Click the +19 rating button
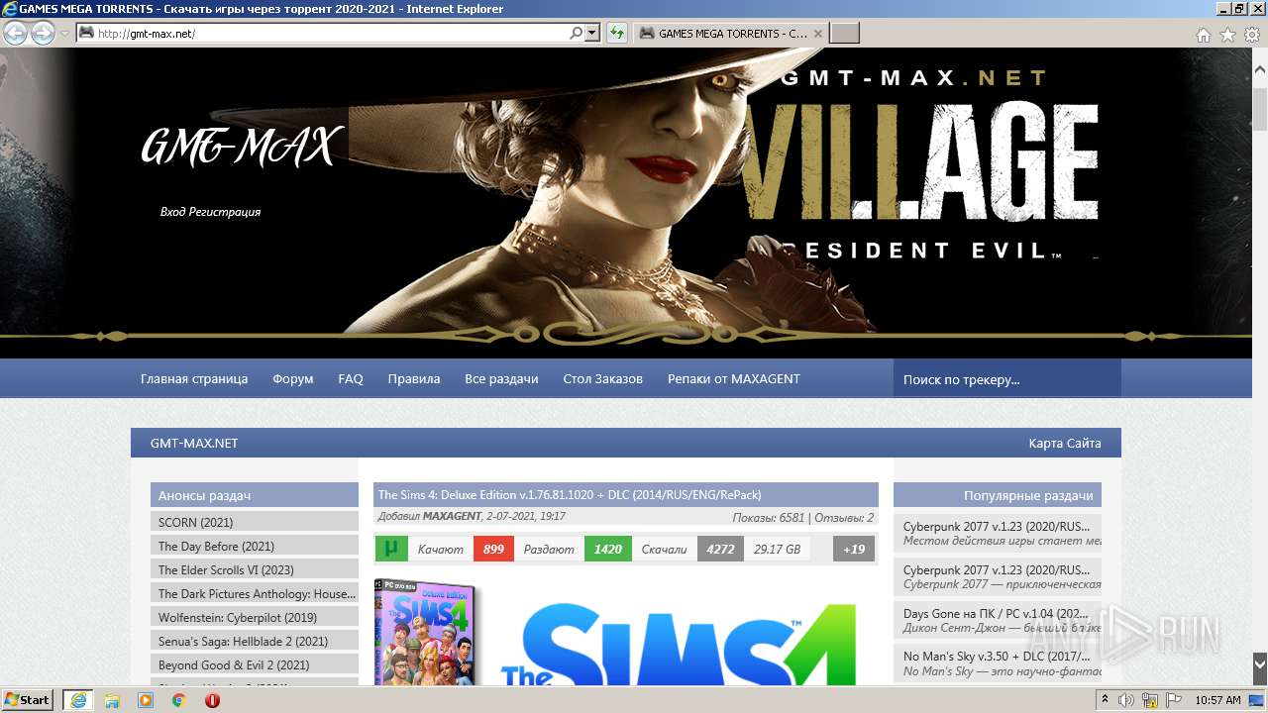The height and width of the screenshot is (713, 1268). 854,549
